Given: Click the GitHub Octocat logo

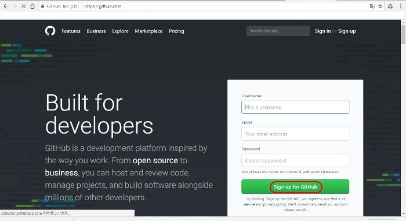Looking at the screenshot, I should tap(50, 31).
